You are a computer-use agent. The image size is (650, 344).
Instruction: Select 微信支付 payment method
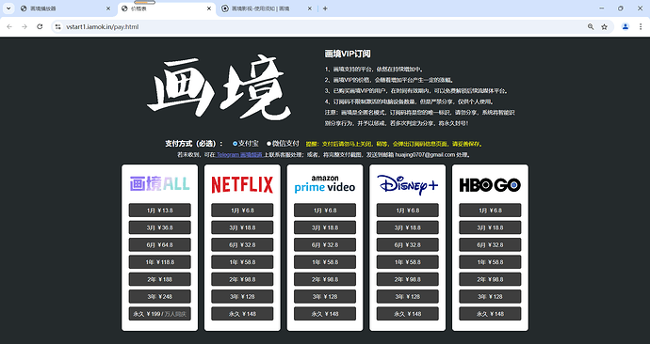pos(268,144)
